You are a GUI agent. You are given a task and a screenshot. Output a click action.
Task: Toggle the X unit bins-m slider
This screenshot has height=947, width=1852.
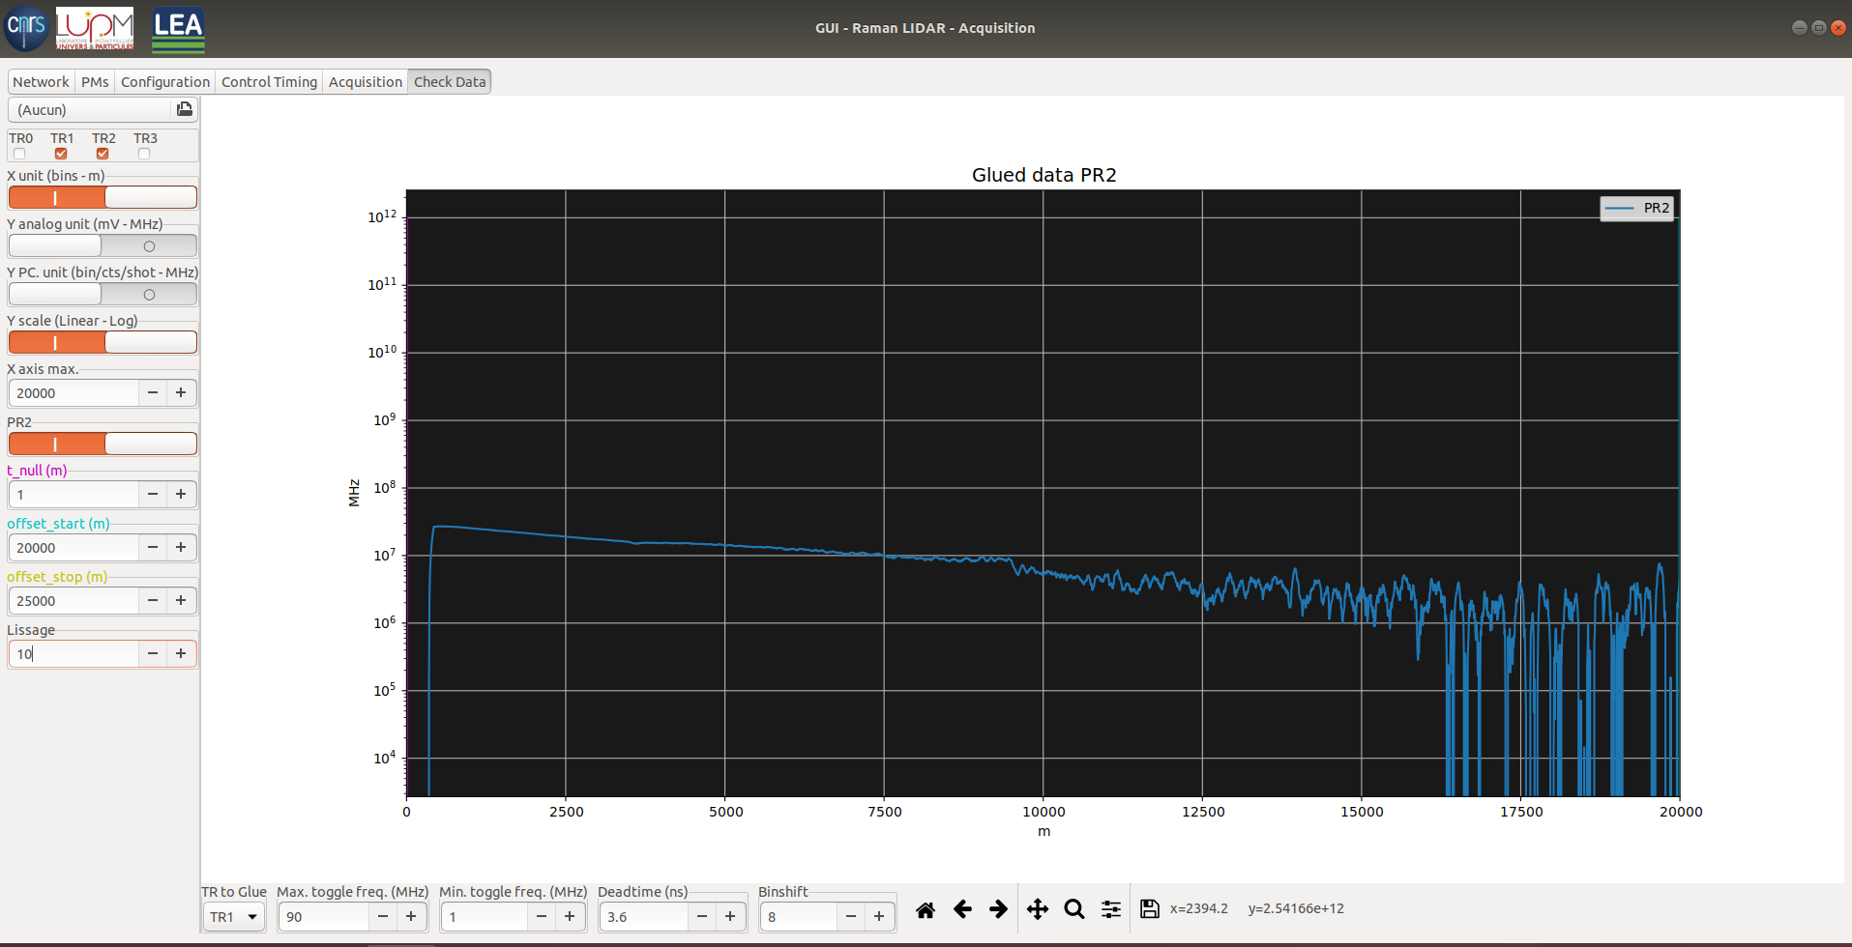[x=103, y=197]
